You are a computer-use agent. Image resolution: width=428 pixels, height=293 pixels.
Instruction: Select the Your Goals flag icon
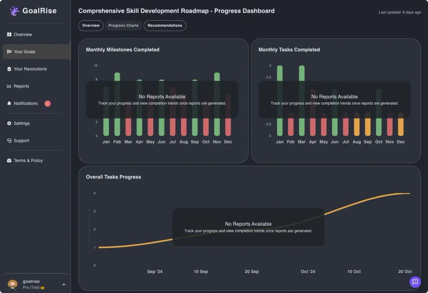[x=9, y=52]
